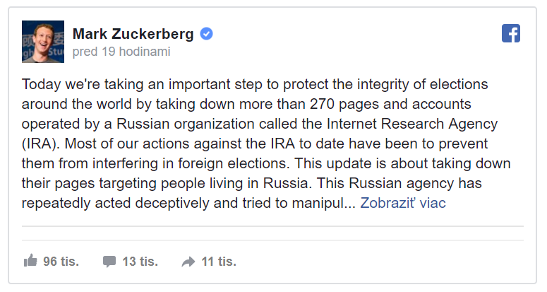Click the post text starting 'Today we're taking'
The height and width of the screenshot is (292, 547).
point(266,144)
